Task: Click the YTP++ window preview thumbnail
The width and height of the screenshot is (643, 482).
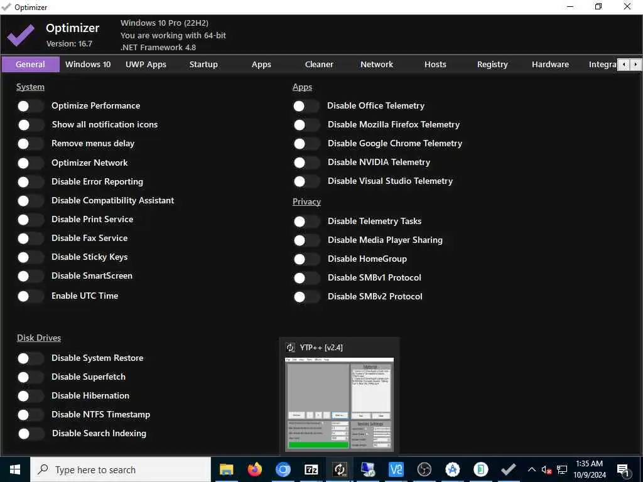Action: pos(339,405)
